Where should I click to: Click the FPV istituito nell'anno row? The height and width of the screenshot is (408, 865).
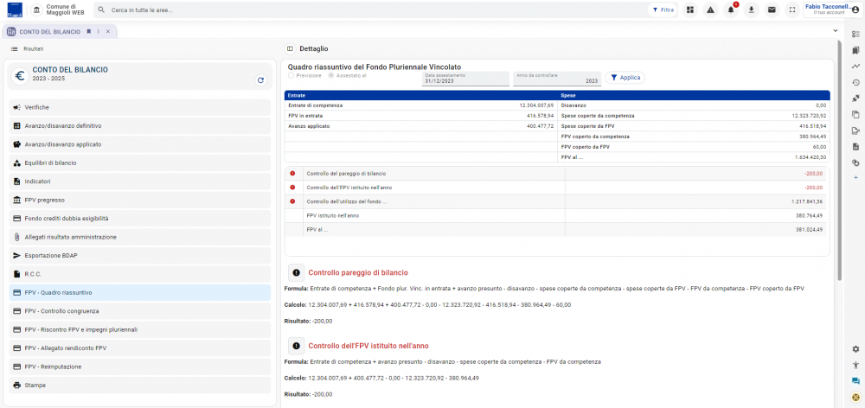pyautogui.click(x=556, y=215)
